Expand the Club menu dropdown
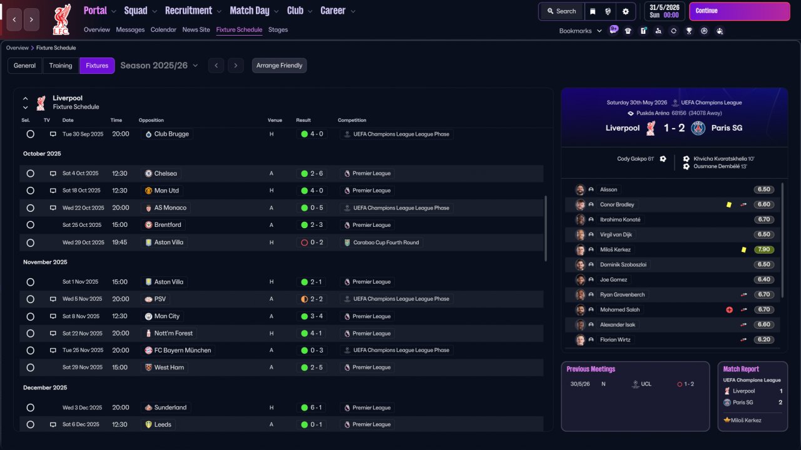 pyautogui.click(x=310, y=11)
